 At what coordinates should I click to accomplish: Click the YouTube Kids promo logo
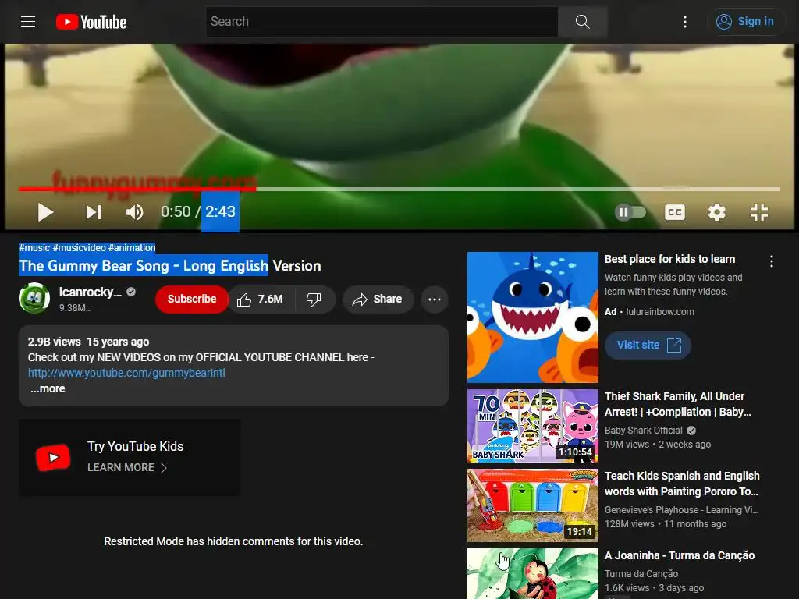click(53, 457)
